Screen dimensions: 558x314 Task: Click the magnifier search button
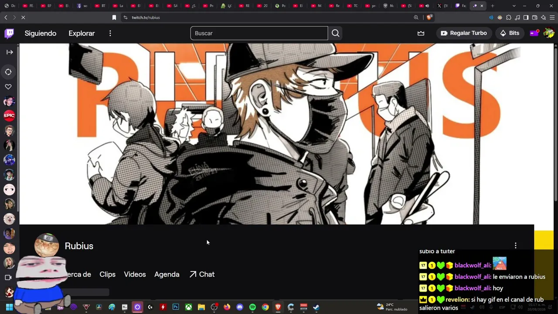click(335, 33)
